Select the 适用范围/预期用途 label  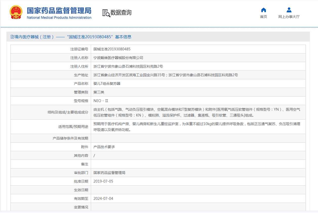(x=73, y=127)
